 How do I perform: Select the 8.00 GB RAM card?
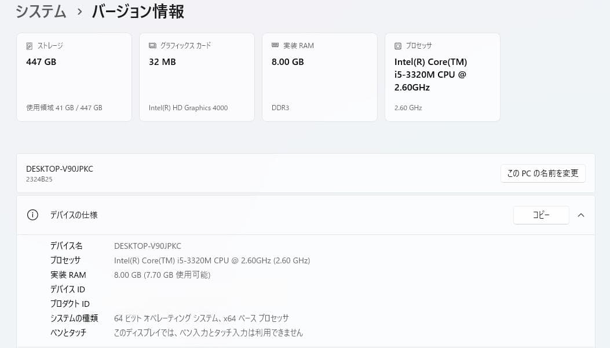320,77
